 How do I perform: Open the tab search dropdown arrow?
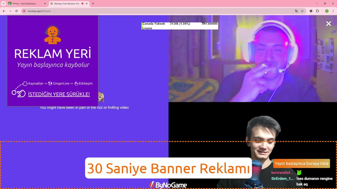(3, 3)
